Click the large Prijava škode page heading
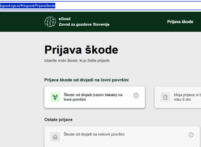The height and width of the screenshot is (147, 201). pyautogui.click(x=81, y=50)
